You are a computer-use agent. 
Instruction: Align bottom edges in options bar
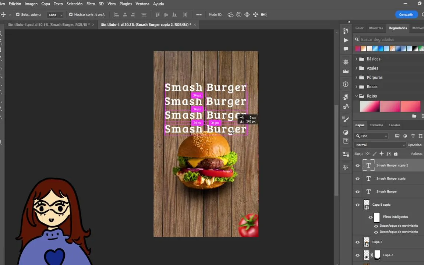[x=174, y=15]
